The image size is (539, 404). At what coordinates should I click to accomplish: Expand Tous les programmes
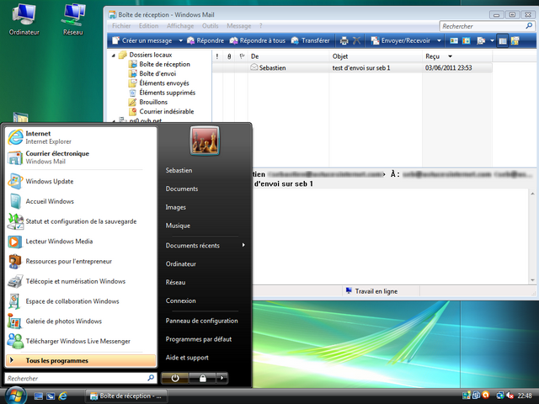click(x=81, y=360)
